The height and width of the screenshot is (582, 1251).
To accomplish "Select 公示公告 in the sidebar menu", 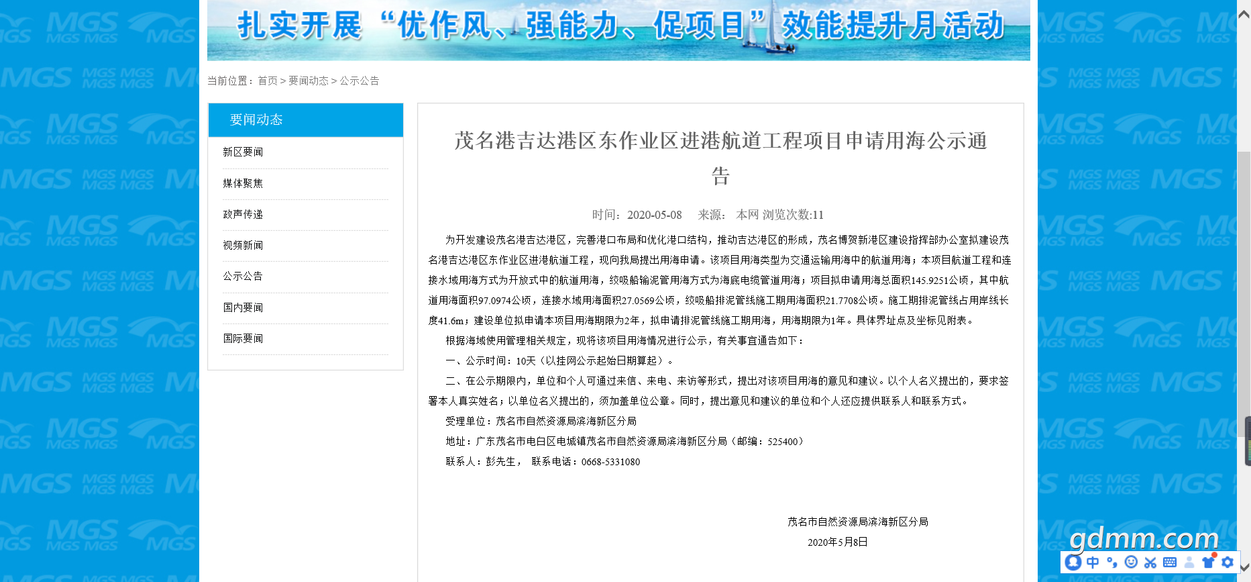I will (243, 276).
